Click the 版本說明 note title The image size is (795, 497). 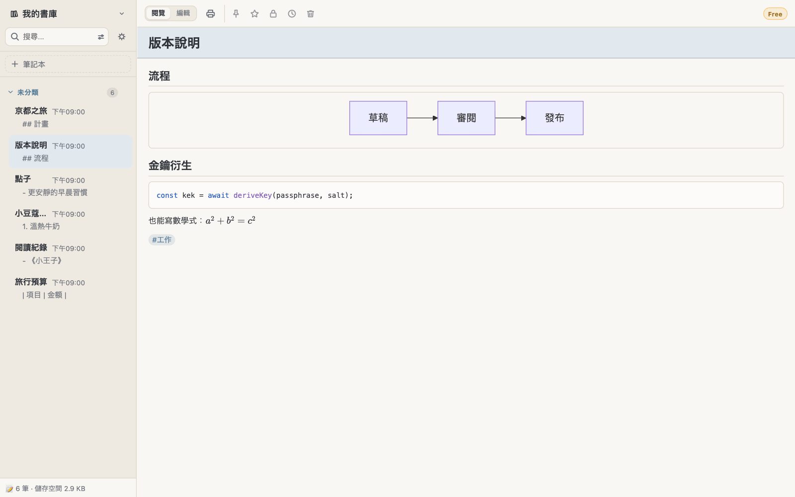click(174, 43)
